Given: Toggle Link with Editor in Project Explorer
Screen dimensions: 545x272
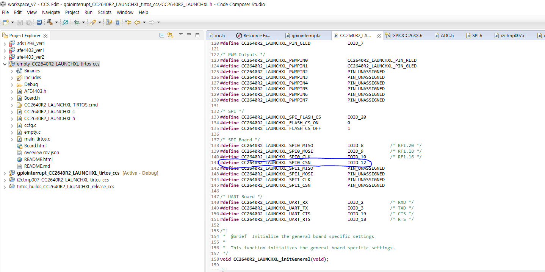Looking at the screenshot, I should [170, 35].
